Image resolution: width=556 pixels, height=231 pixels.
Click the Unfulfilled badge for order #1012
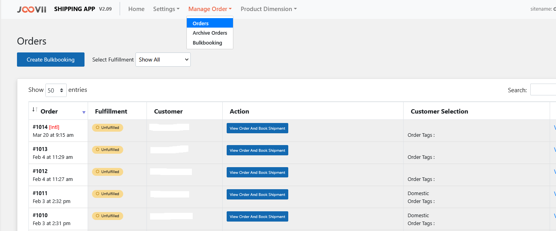tap(107, 172)
